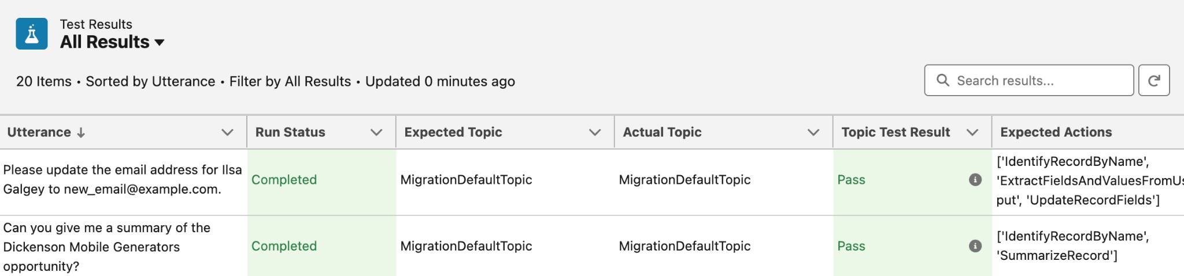Sort by the Actual Topic column header
Screen dimensions: 1184x276
(662, 132)
